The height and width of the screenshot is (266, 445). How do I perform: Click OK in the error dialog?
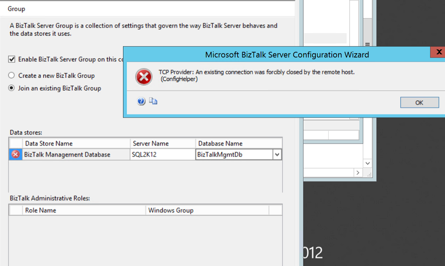point(419,103)
